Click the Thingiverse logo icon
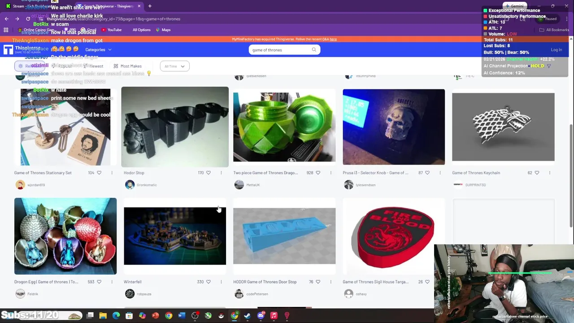Screen dimensions: 574x323 pyautogui.click(x=8, y=50)
